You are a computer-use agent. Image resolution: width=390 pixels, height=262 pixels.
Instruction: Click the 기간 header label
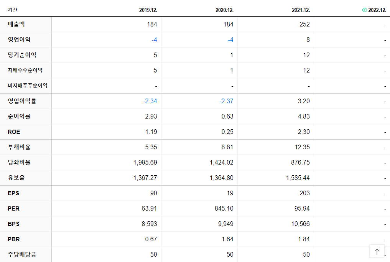click(x=12, y=10)
